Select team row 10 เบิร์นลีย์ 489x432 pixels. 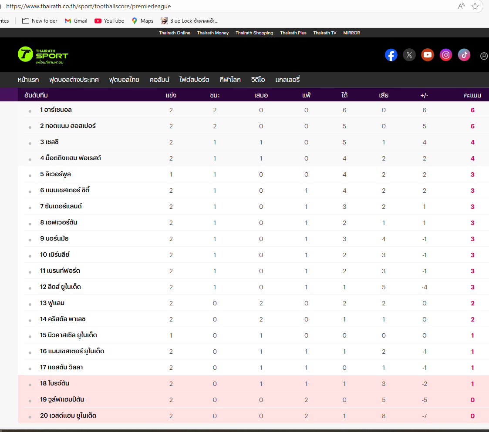point(253,255)
